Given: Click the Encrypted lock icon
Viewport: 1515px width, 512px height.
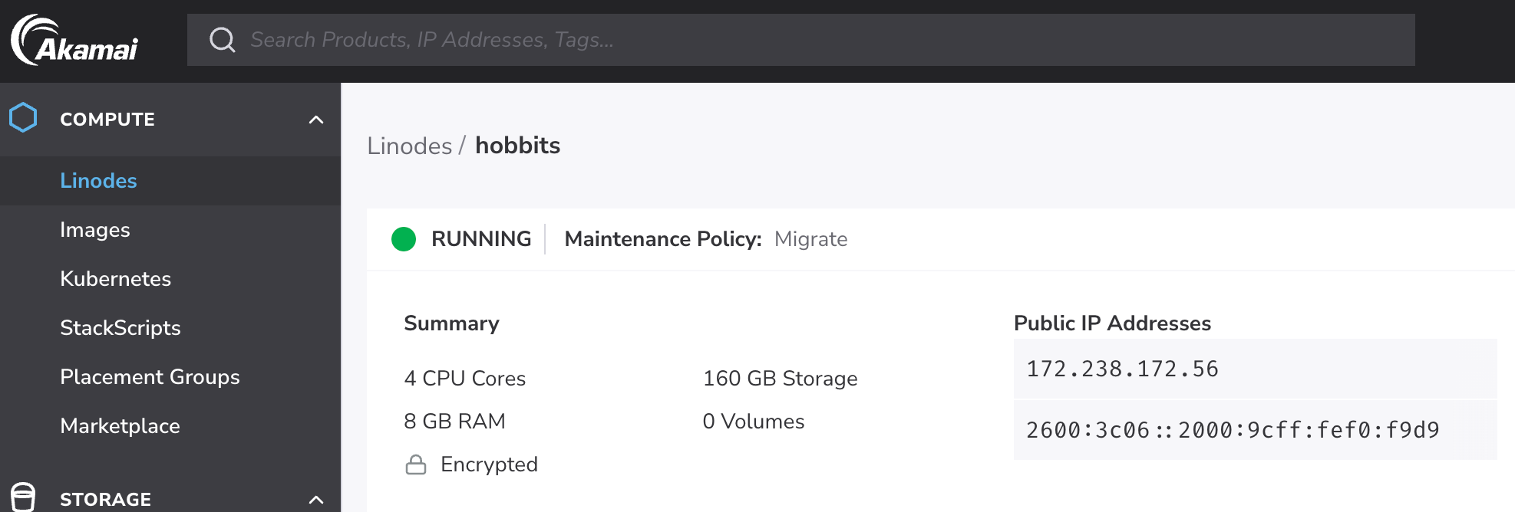Looking at the screenshot, I should click(416, 464).
